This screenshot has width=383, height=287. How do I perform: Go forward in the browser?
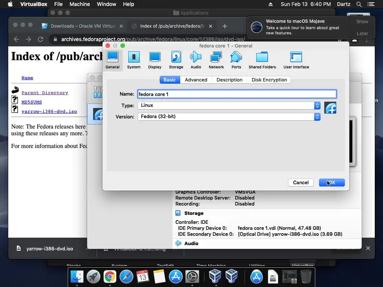28,39
